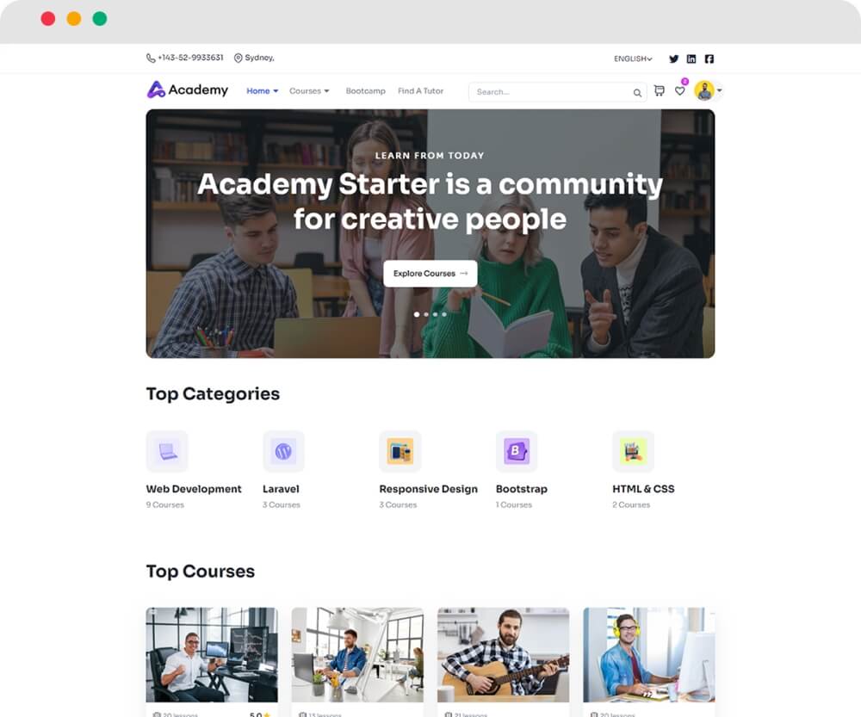The height and width of the screenshot is (717, 861).
Task: Switch to the last hero slider dot
Action: point(444,314)
